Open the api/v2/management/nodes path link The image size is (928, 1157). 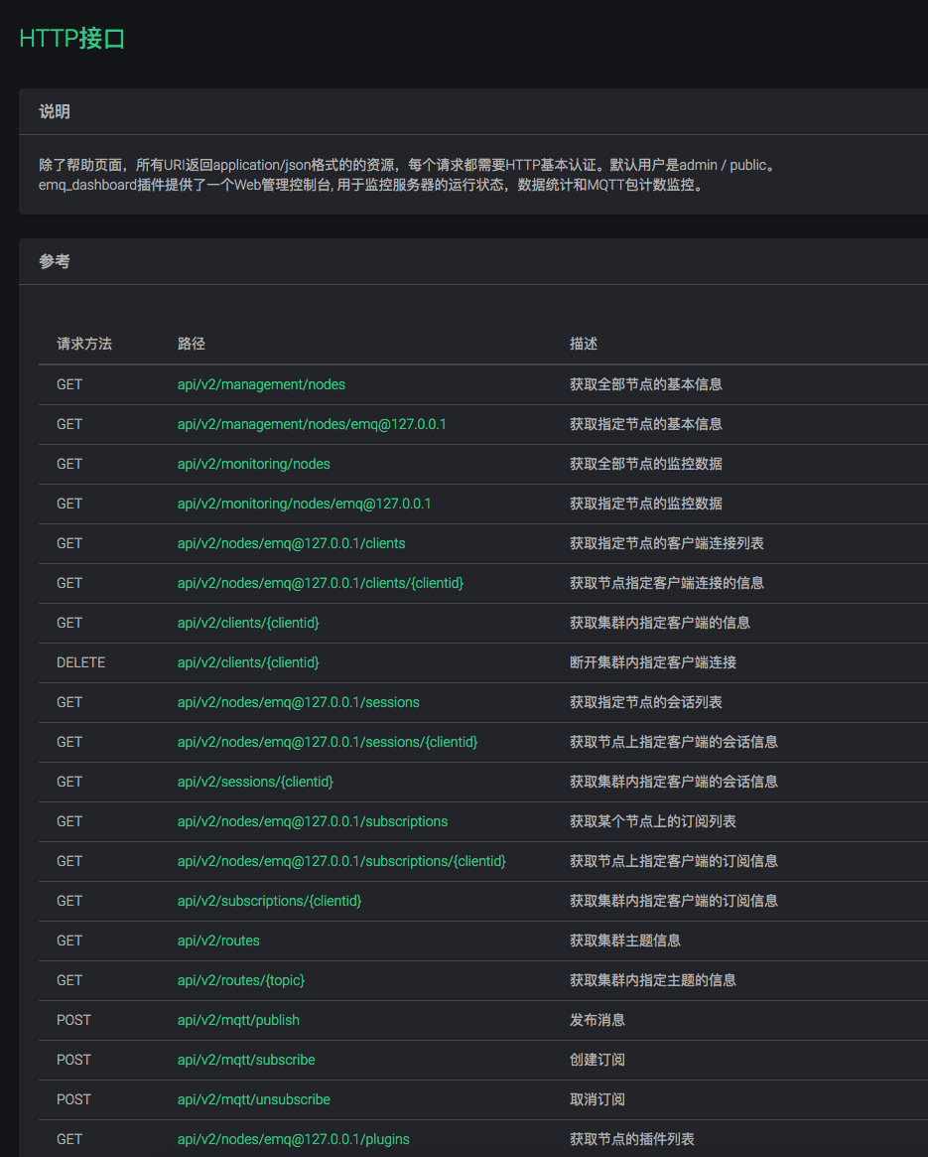pyautogui.click(x=261, y=384)
